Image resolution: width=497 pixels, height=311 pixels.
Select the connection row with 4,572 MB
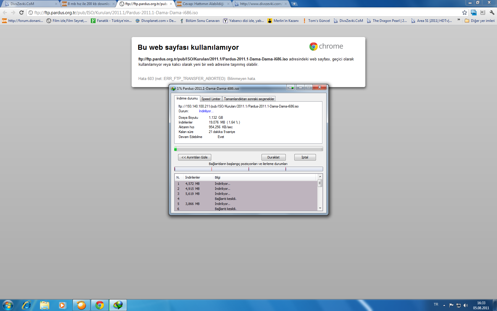(x=246, y=184)
